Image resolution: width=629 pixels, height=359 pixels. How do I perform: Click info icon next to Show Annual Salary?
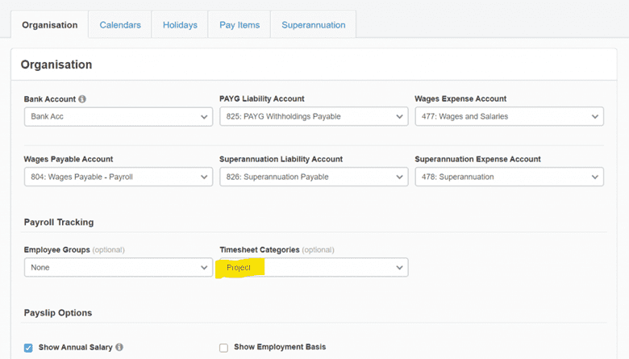[119, 348]
